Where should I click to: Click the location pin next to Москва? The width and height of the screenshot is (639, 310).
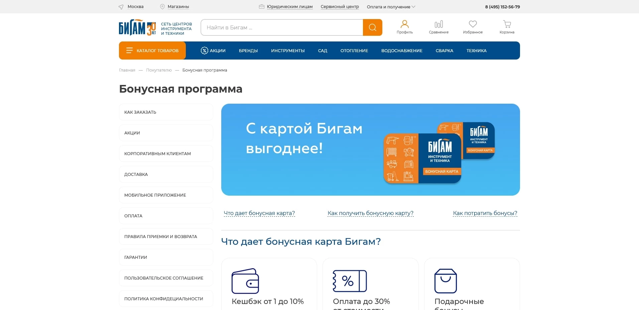pos(121,7)
